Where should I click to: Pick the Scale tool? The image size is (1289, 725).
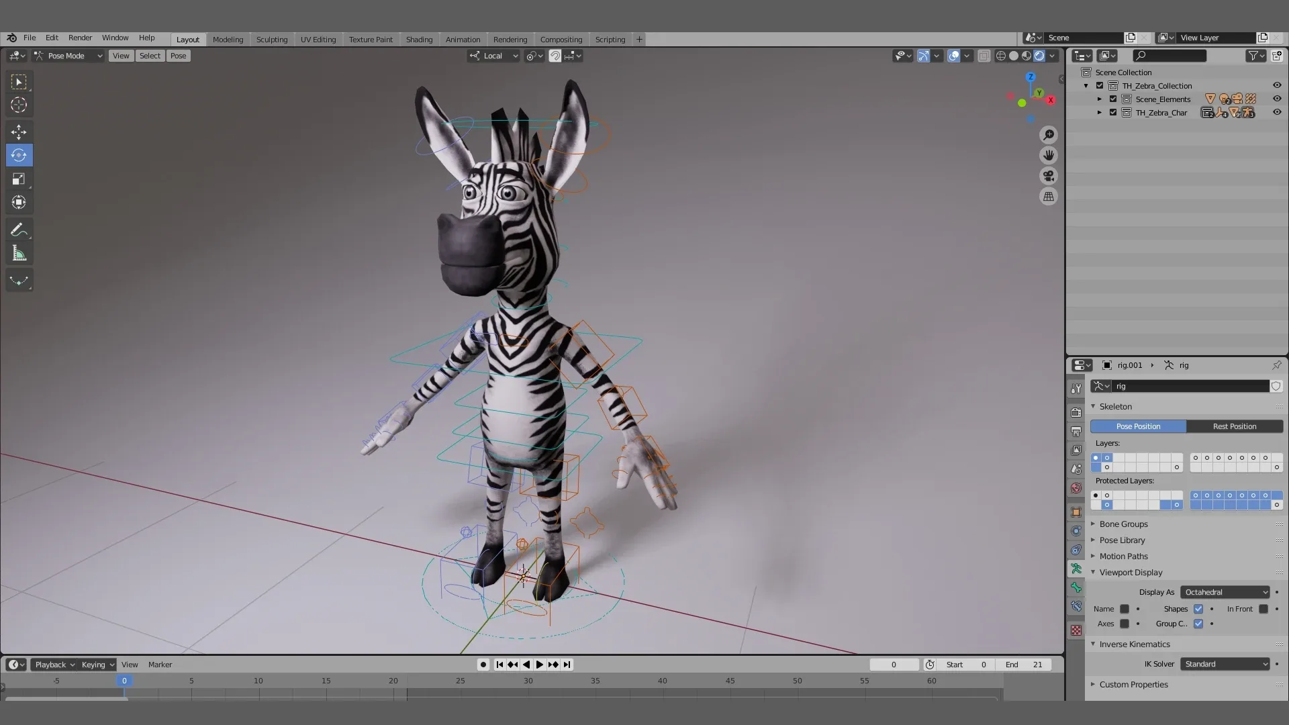click(19, 179)
